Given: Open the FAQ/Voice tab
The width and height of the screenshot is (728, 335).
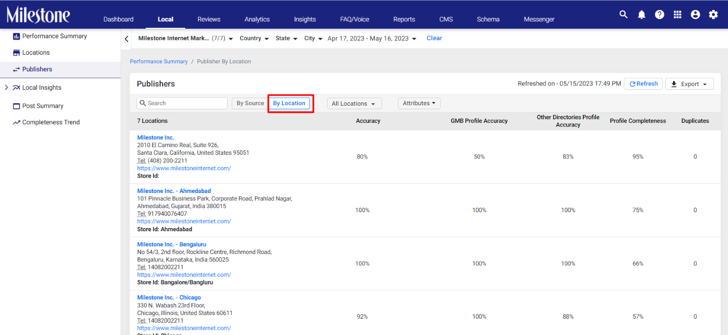Looking at the screenshot, I should [354, 19].
